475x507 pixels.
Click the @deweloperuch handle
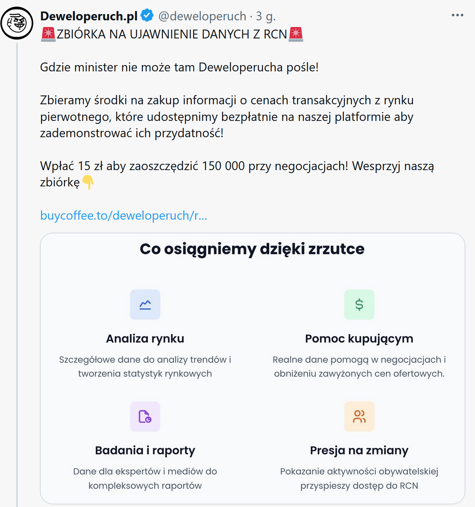[202, 16]
